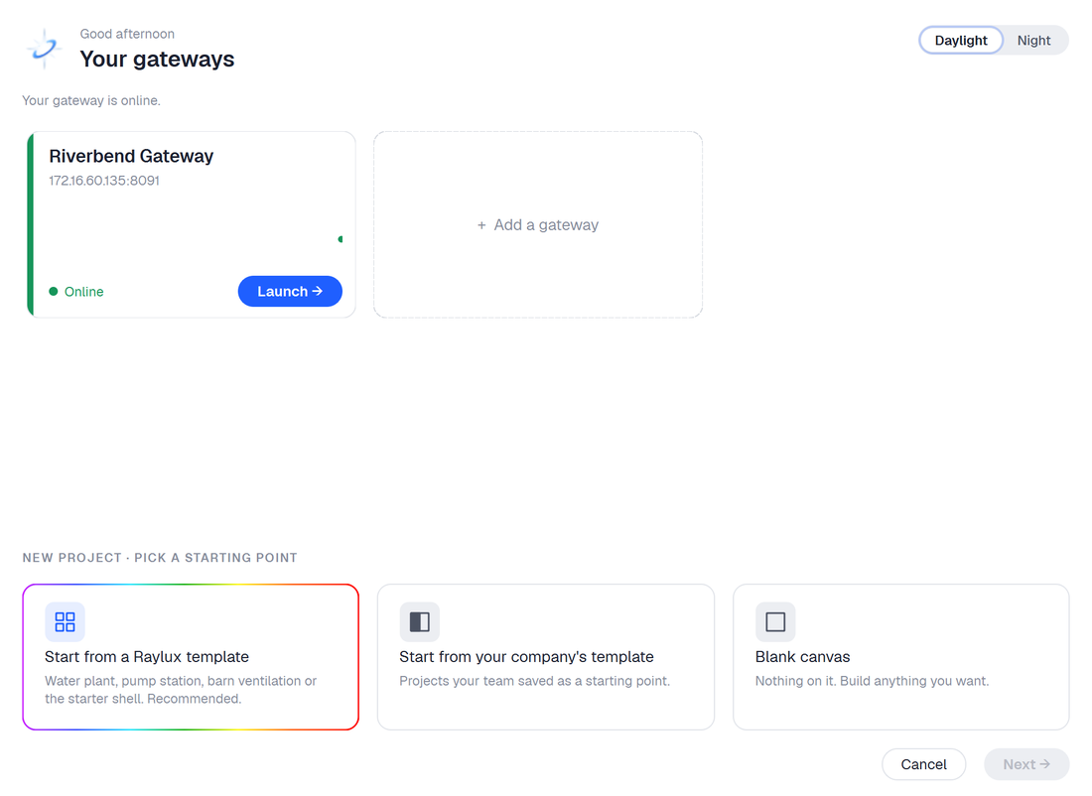This screenshot has width=1092, height=796.
Task: Add a gateway
Action: pos(538,225)
